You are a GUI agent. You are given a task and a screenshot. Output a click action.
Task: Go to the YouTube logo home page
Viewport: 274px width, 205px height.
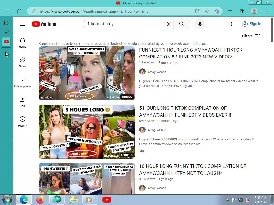tap(44, 24)
